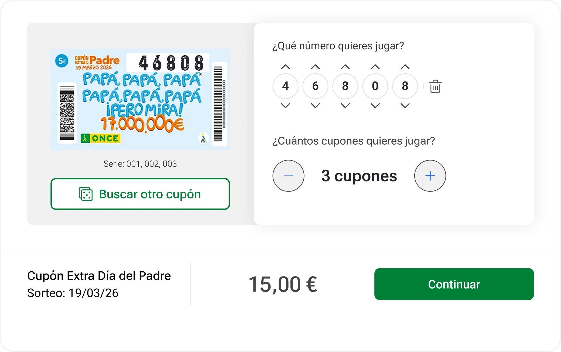Increase the second digit with up arrow

315,67
